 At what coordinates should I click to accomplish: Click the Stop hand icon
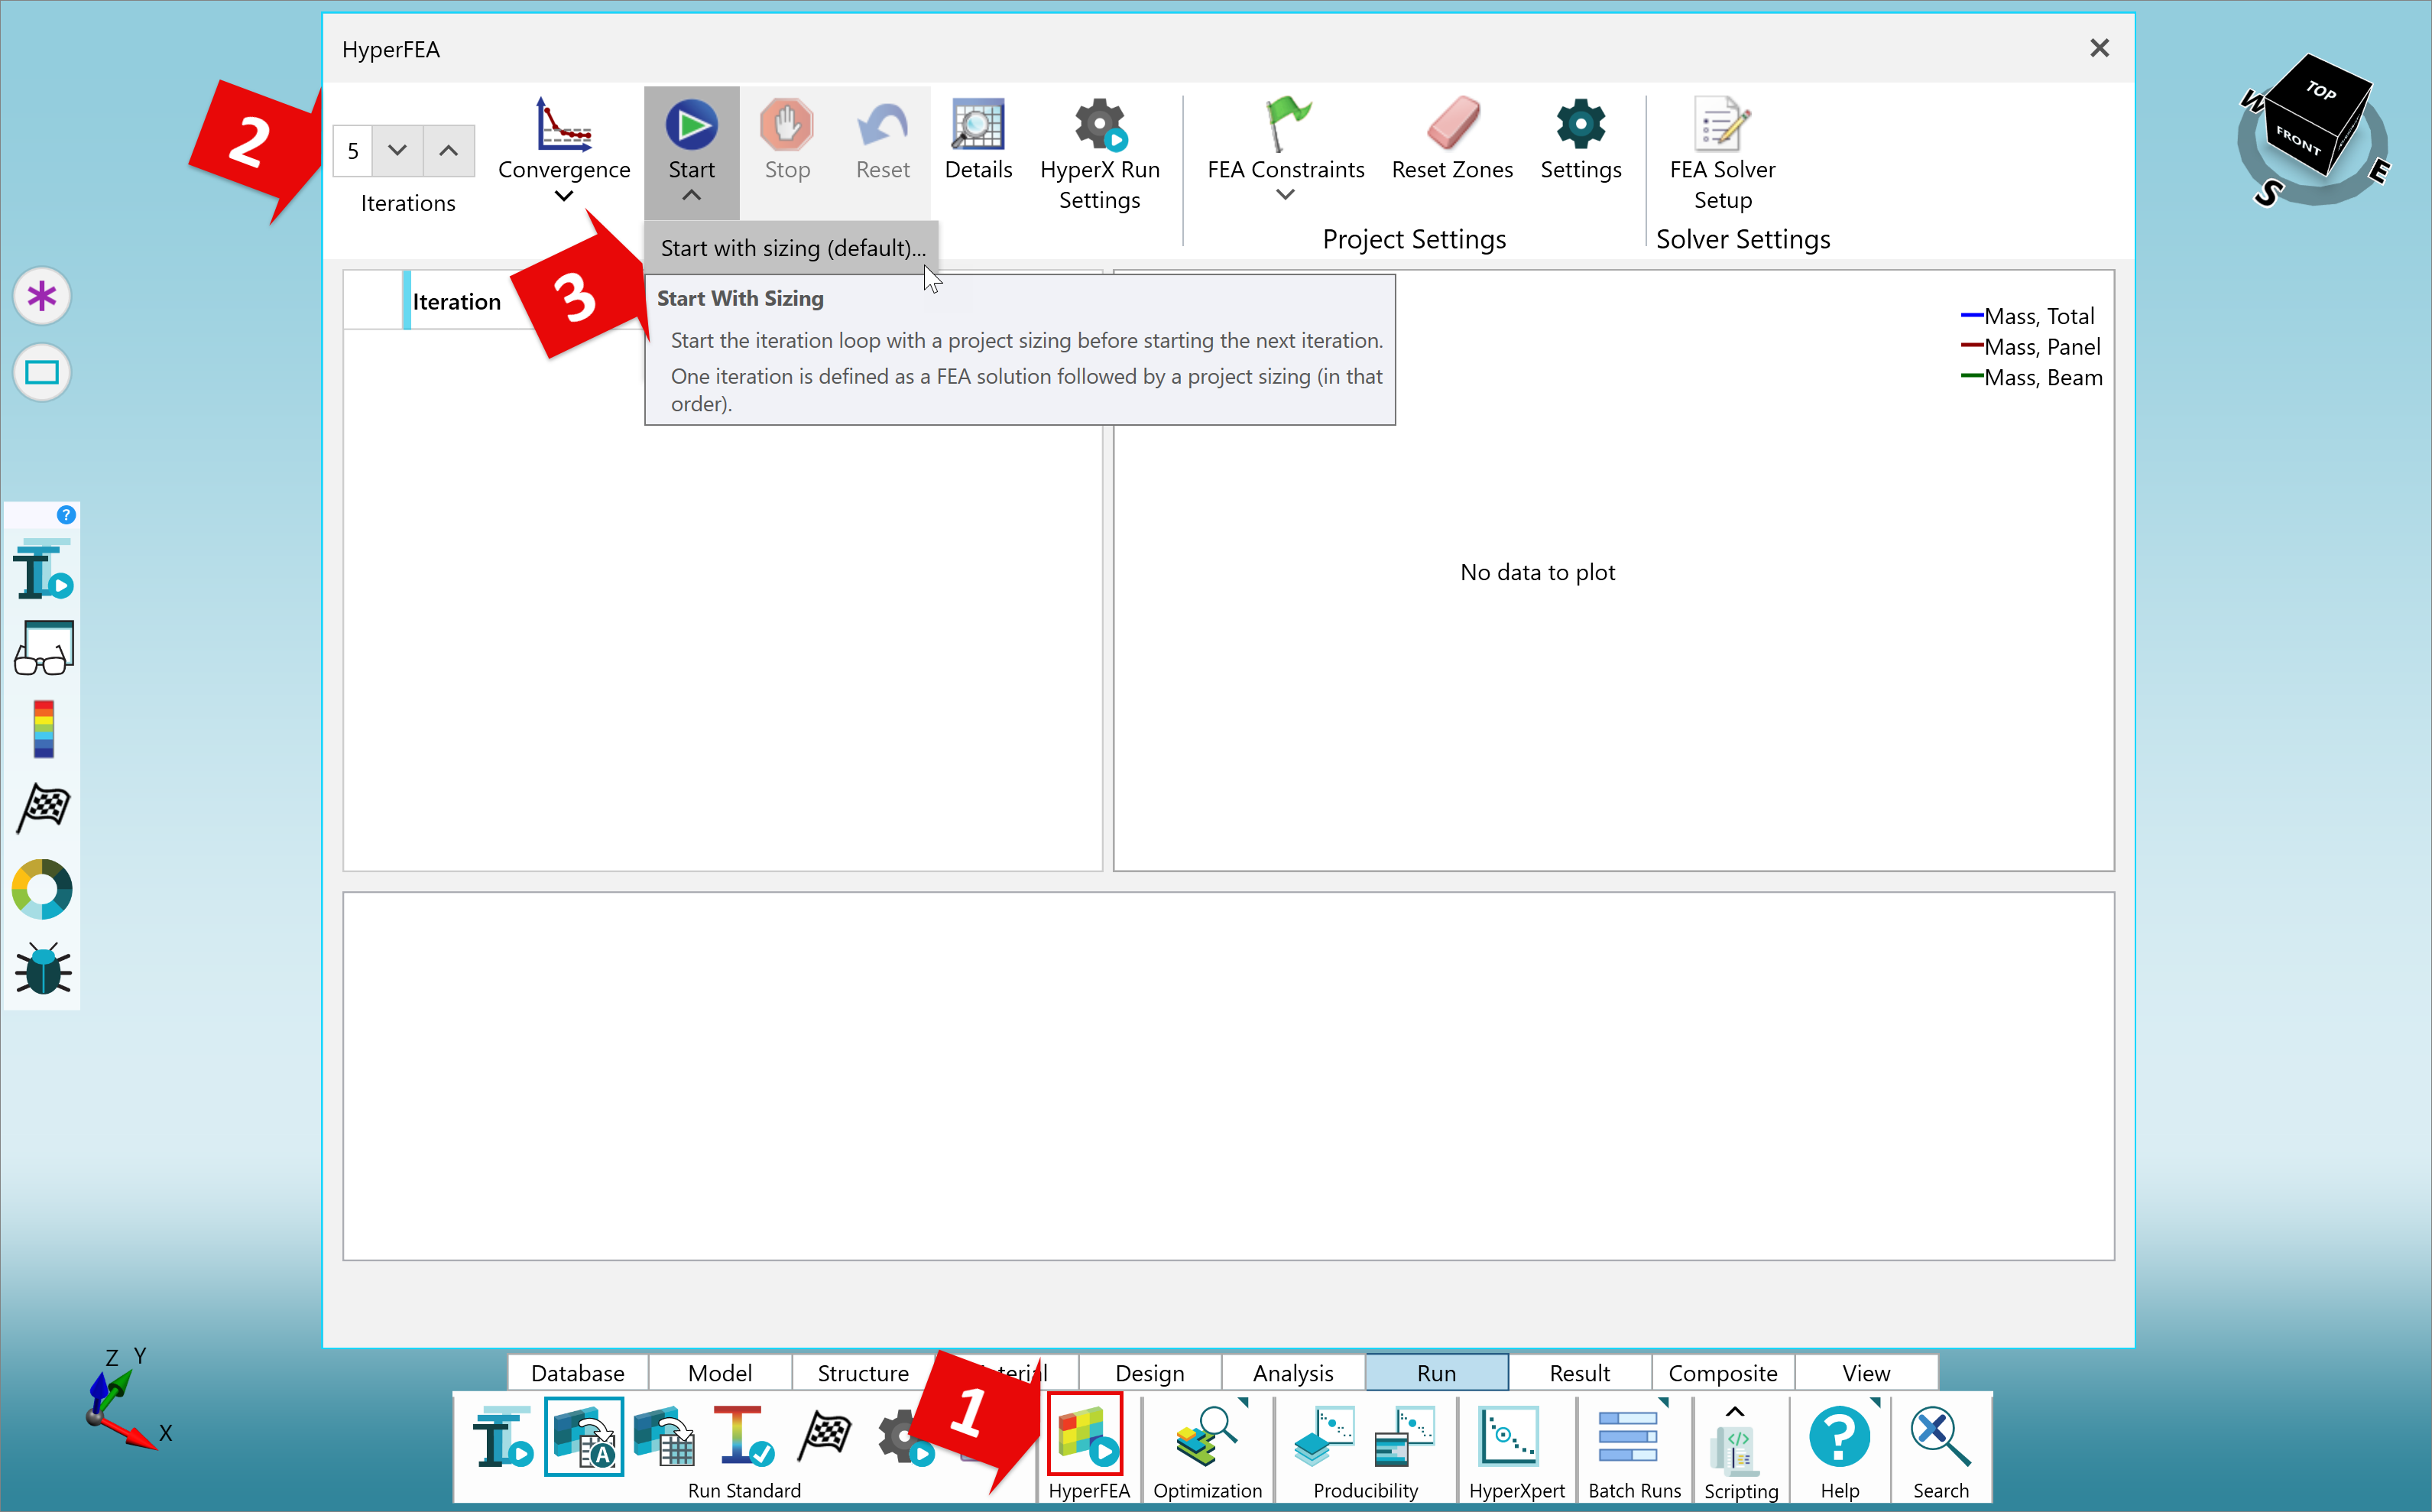[x=786, y=125]
